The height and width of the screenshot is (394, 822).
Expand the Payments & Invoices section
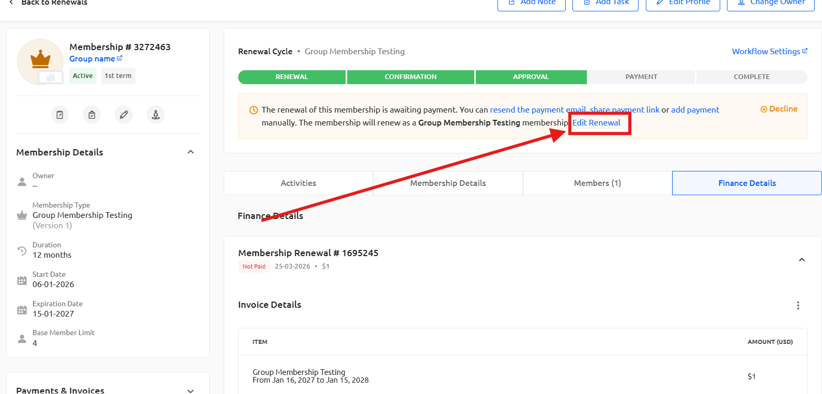(191, 390)
